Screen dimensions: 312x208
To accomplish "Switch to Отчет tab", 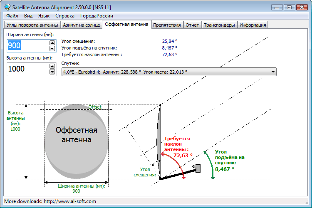I will [x=192, y=25].
